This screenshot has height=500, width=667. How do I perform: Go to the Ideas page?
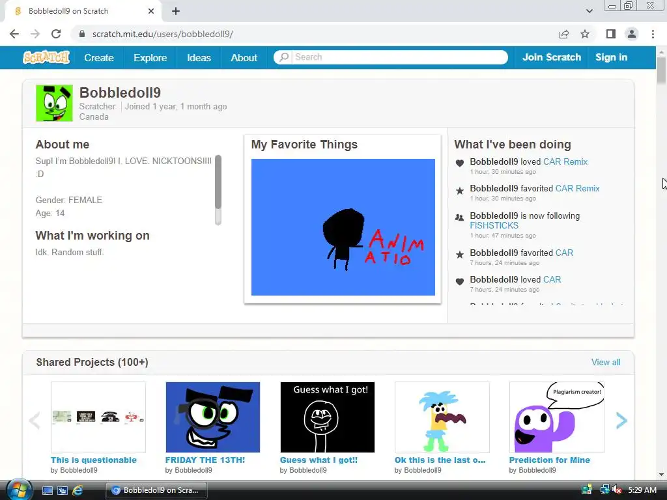pos(199,57)
